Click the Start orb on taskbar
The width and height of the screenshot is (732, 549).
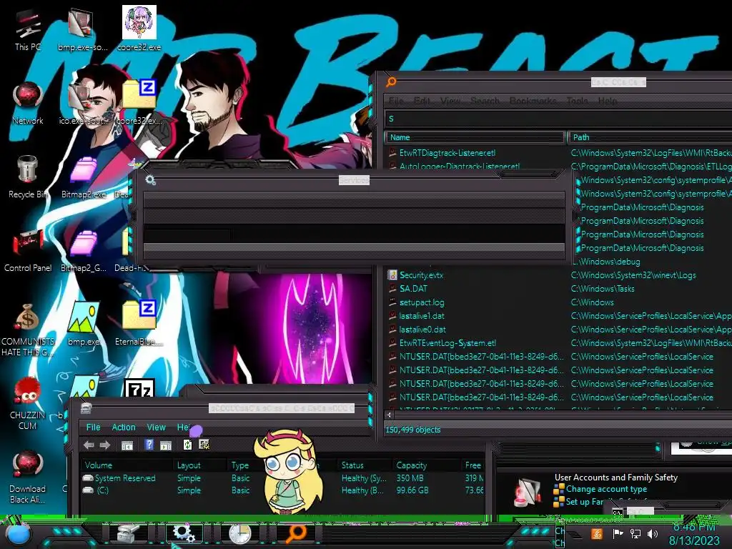click(x=18, y=535)
